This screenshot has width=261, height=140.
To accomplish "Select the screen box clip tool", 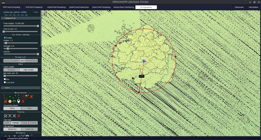I will pyautogui.click(x=14, y=116).
